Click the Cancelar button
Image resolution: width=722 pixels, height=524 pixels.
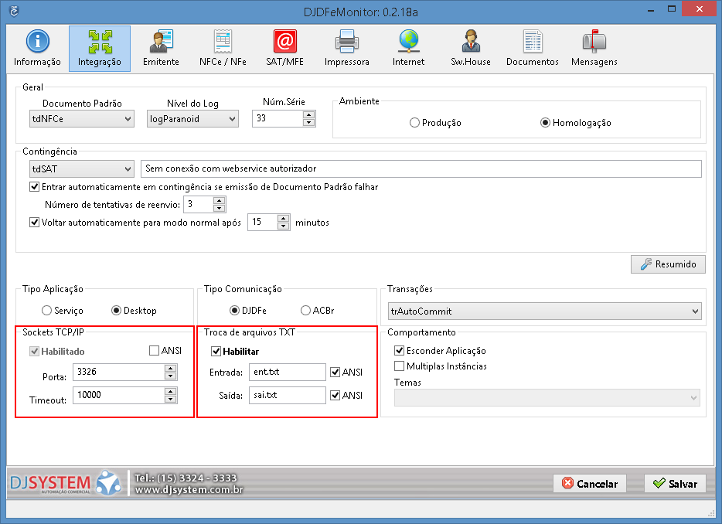point(590,484)
